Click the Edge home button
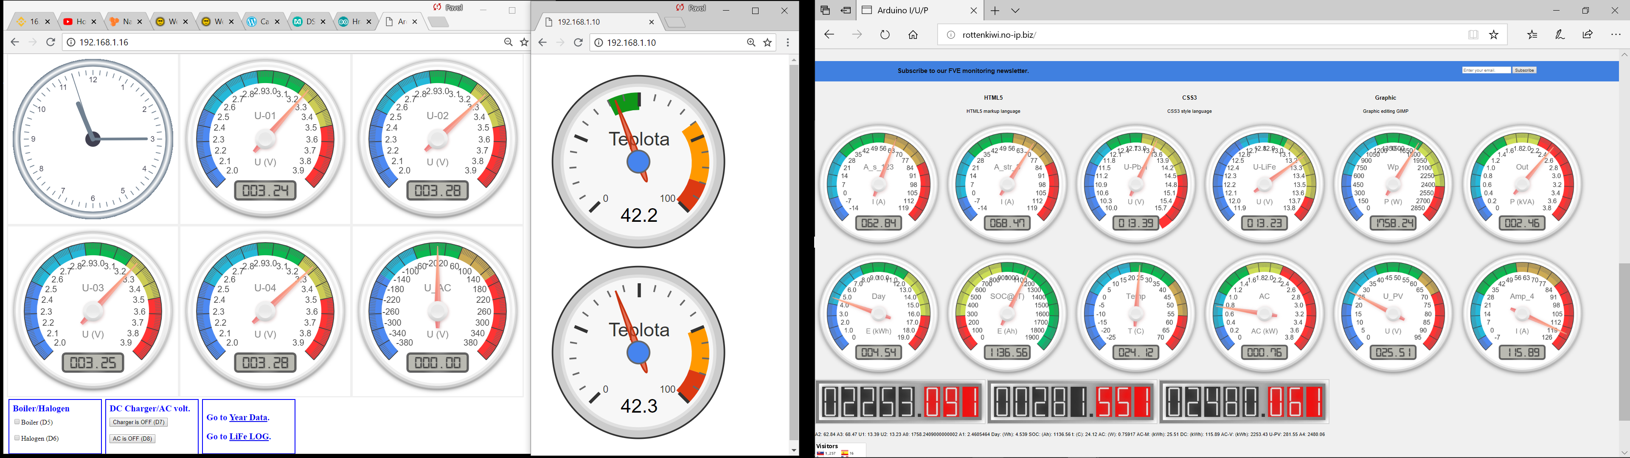 click(x=913, y=35)
